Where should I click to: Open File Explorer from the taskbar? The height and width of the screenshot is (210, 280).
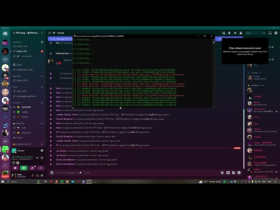pos(67,182)
